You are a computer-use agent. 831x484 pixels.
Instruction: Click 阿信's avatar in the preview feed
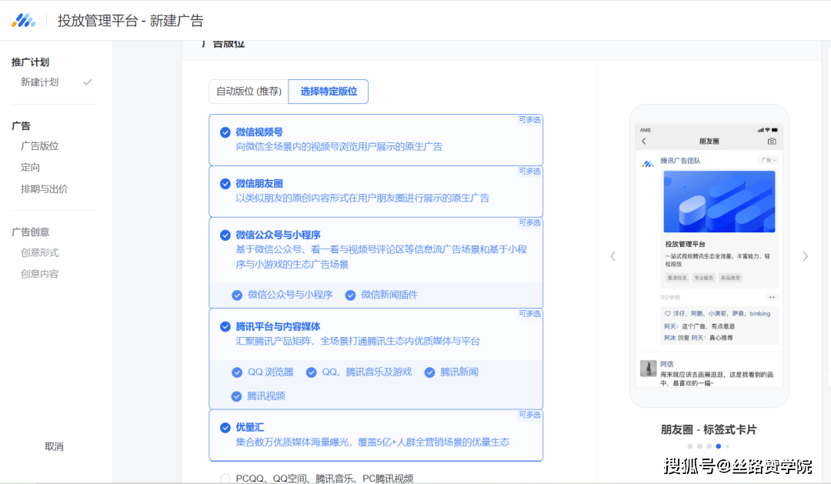648,368
